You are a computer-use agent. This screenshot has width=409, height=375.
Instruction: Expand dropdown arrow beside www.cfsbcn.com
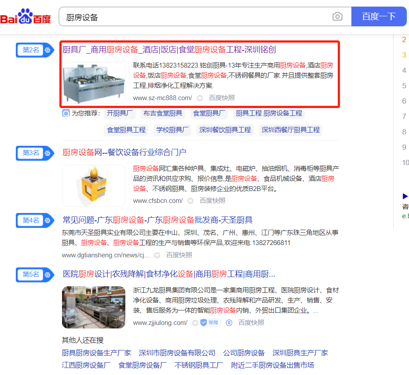(191, 201)
